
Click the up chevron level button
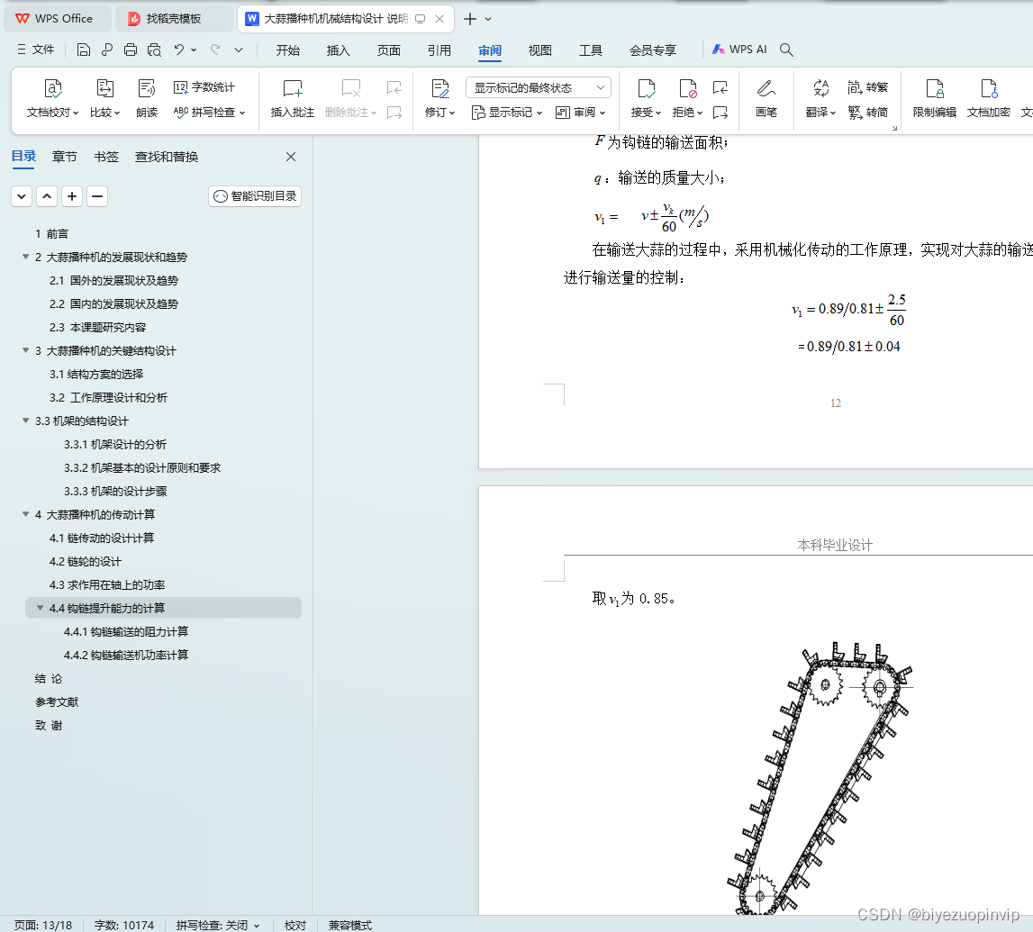(47, 196)
